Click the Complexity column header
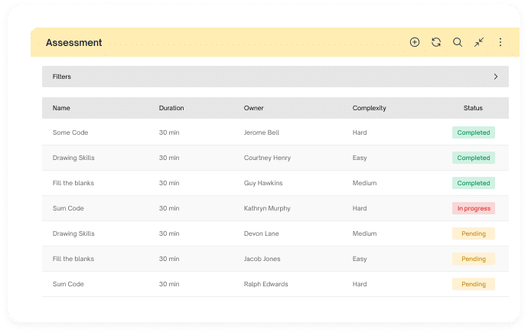Image resolution: width=528 pixels, height=333 pixels. click(x=369, y=108)
